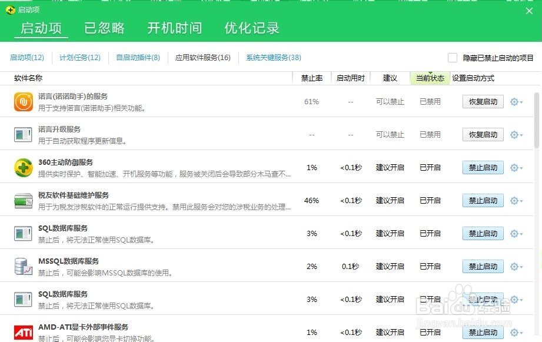Viewport: 542px width, 342px height.
Task: Select 计划任务(12) sub-tab
Action: click(80, 58)
